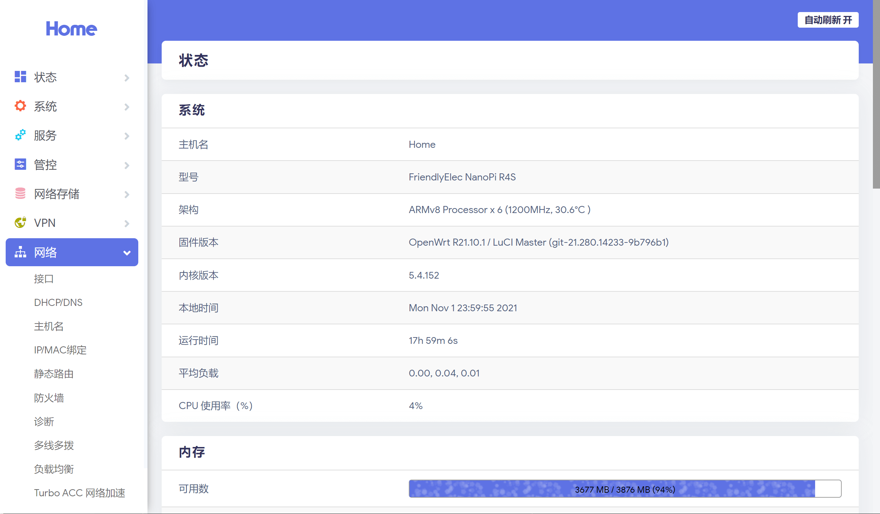Expand the VPN menu chevron
This screenshot has height=514, width=880.
(x=127, y=223)
